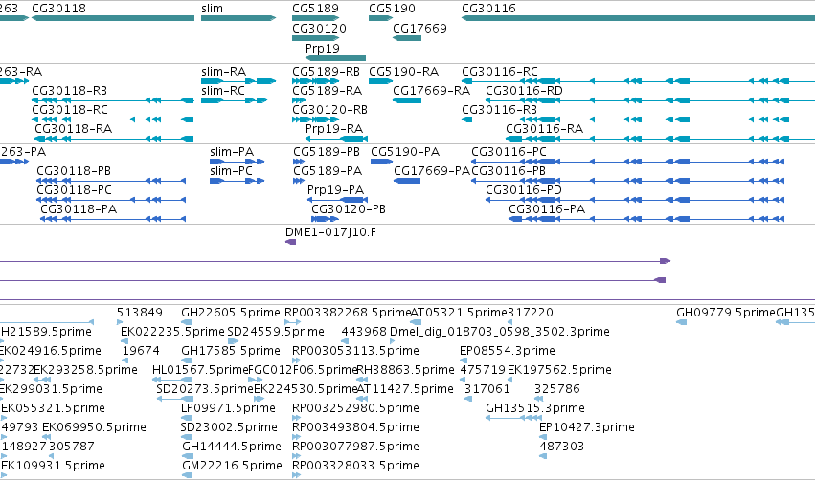Select protein CG5189-PA label

tap(328, 171)
